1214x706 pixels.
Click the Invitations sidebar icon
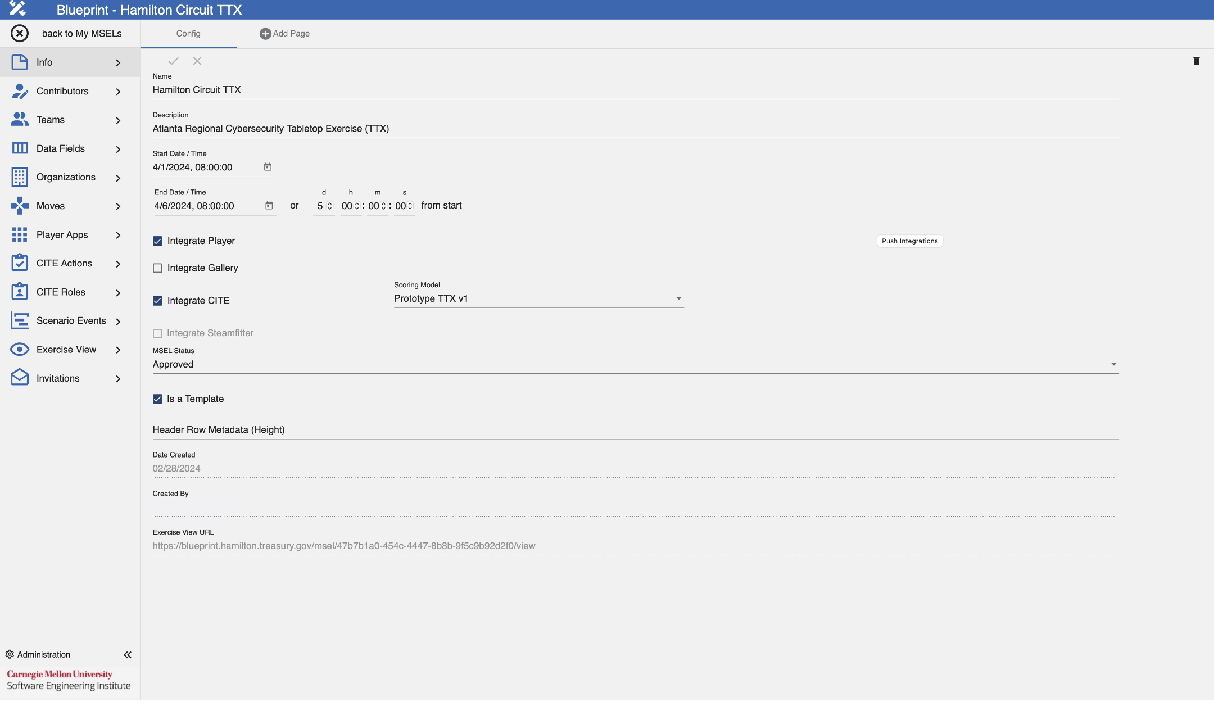19,377
